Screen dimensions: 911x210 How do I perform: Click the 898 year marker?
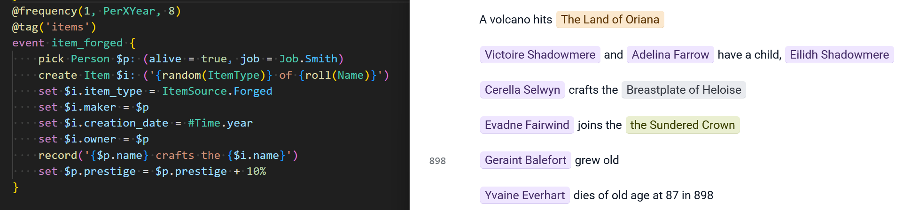coord(437,161)
